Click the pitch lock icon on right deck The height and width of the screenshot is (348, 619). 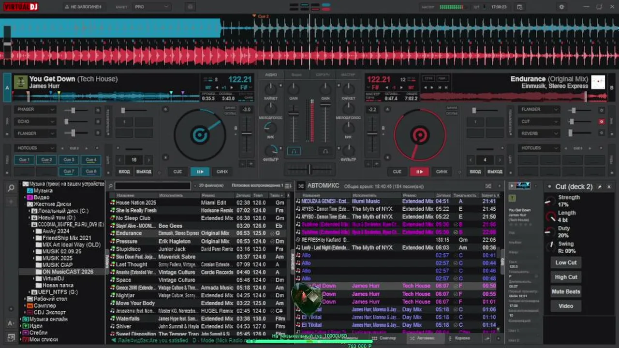coord(383,128)
